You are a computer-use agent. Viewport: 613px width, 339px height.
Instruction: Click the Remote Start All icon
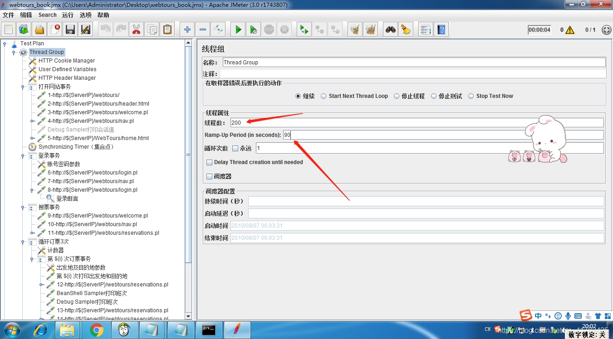tap(304, 30)
